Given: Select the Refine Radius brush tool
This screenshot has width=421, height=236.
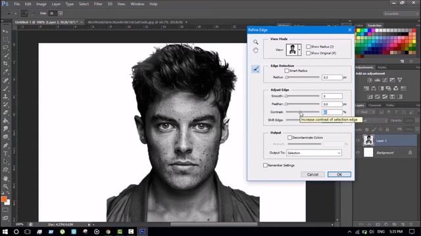Looking at the screenshot, I should coord(256,69).
